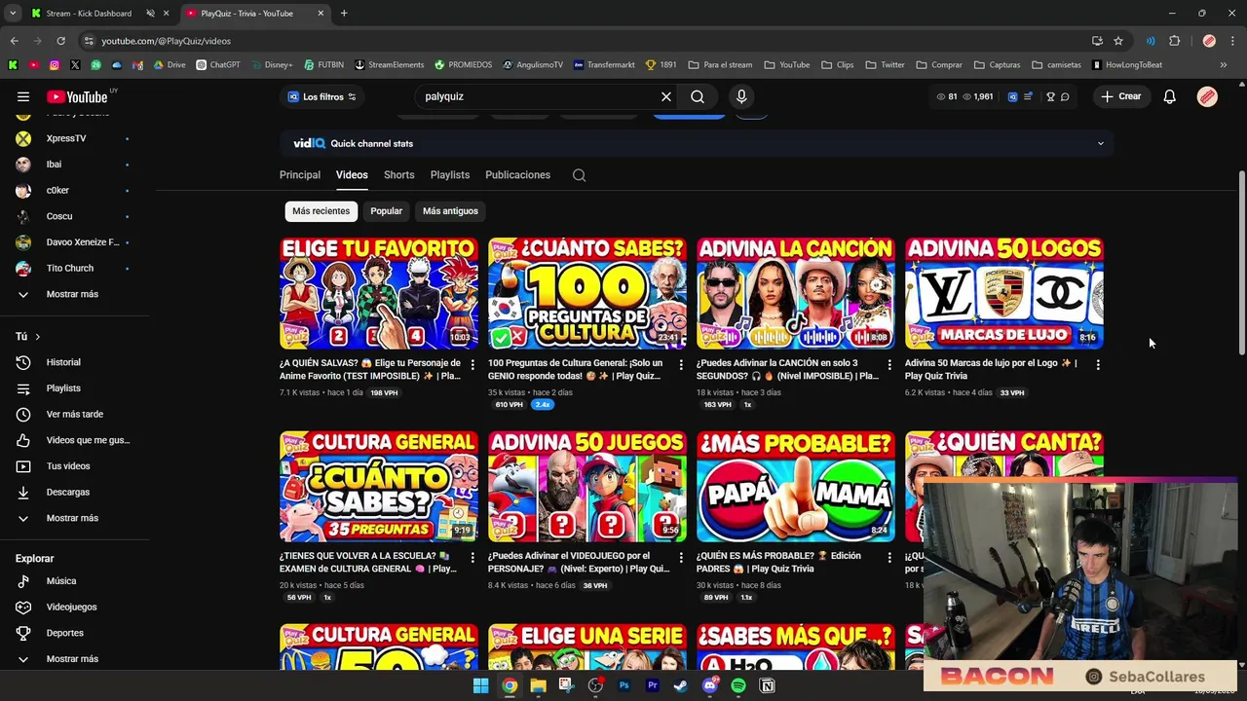The width and height of the screenshot is (1247, 701).
Task: Clear the search box text
Action: (x=666, y=96)
